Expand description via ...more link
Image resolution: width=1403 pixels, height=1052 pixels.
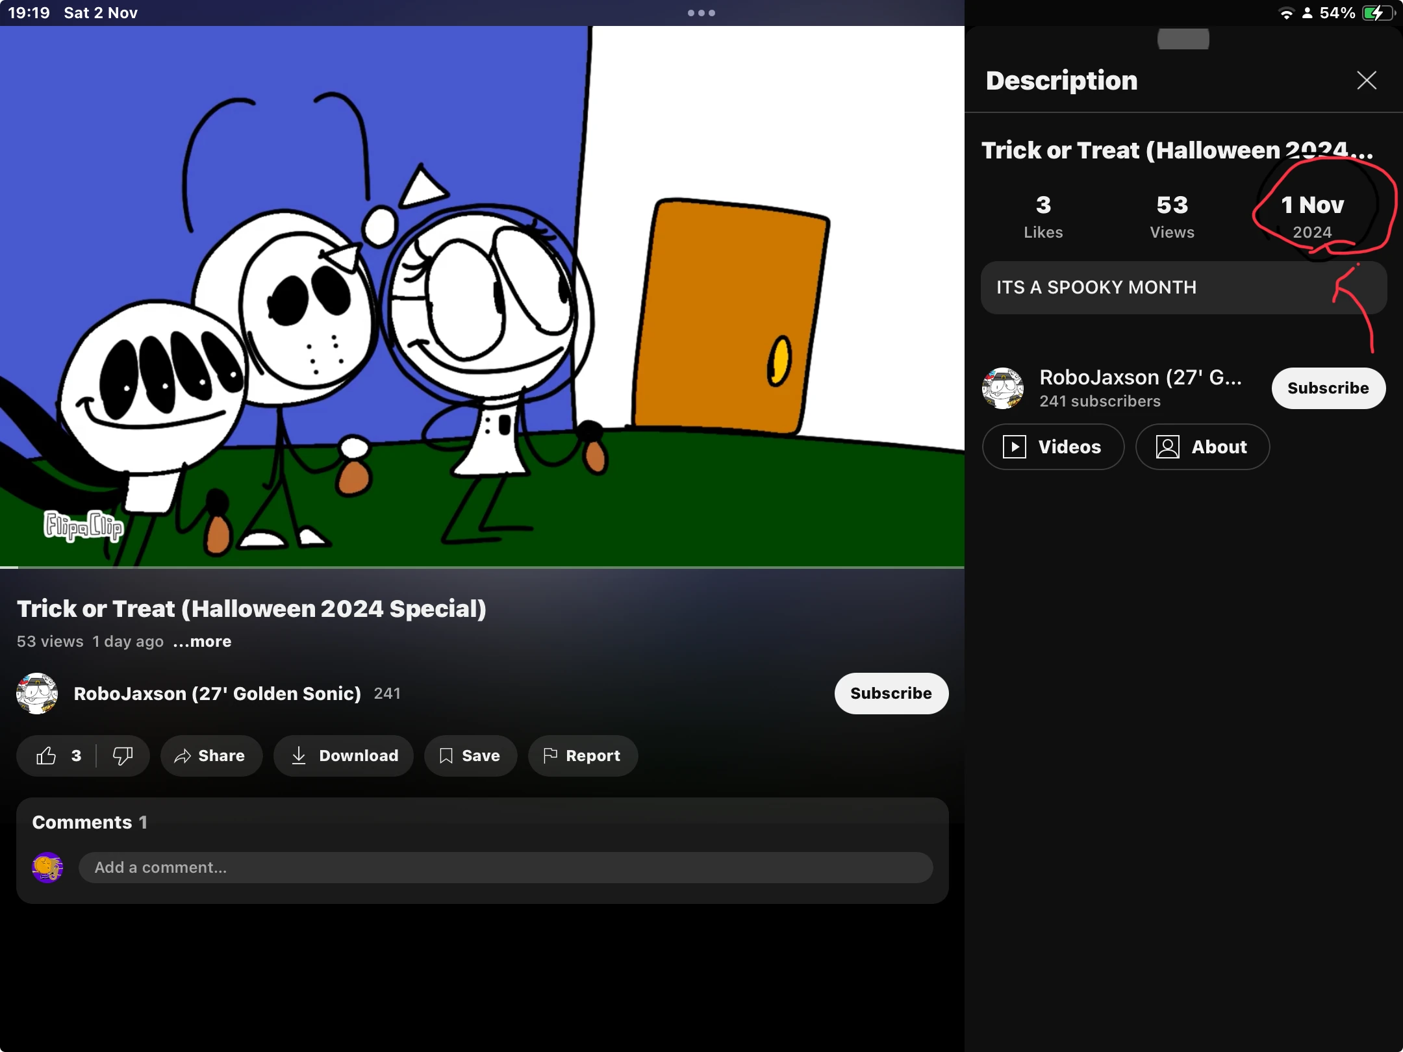tap(203, 642)
